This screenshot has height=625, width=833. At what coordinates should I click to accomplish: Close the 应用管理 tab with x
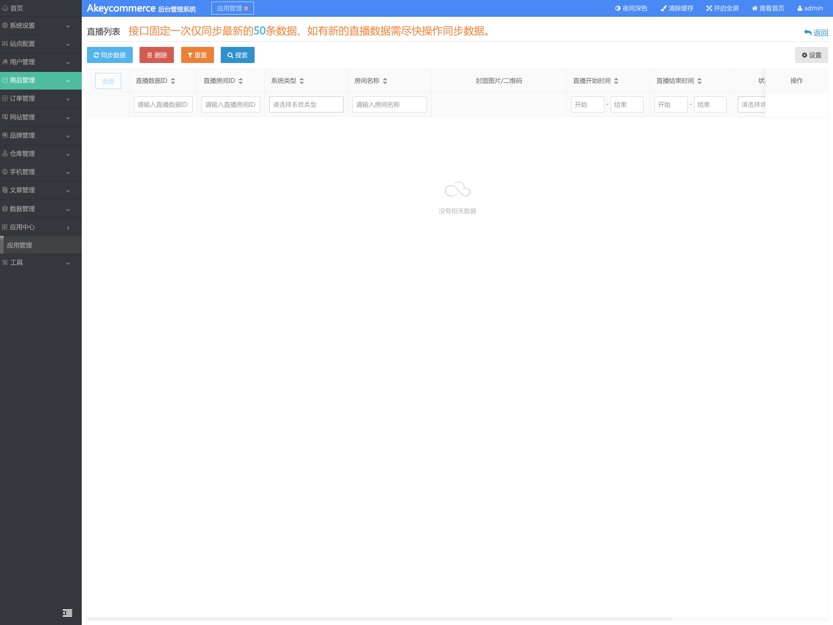pos(246,8)
